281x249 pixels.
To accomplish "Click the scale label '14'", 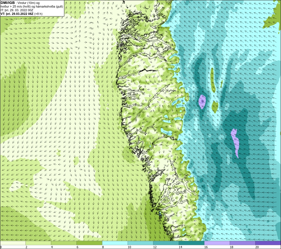I will pyautogui.click(x=180, y=247).
